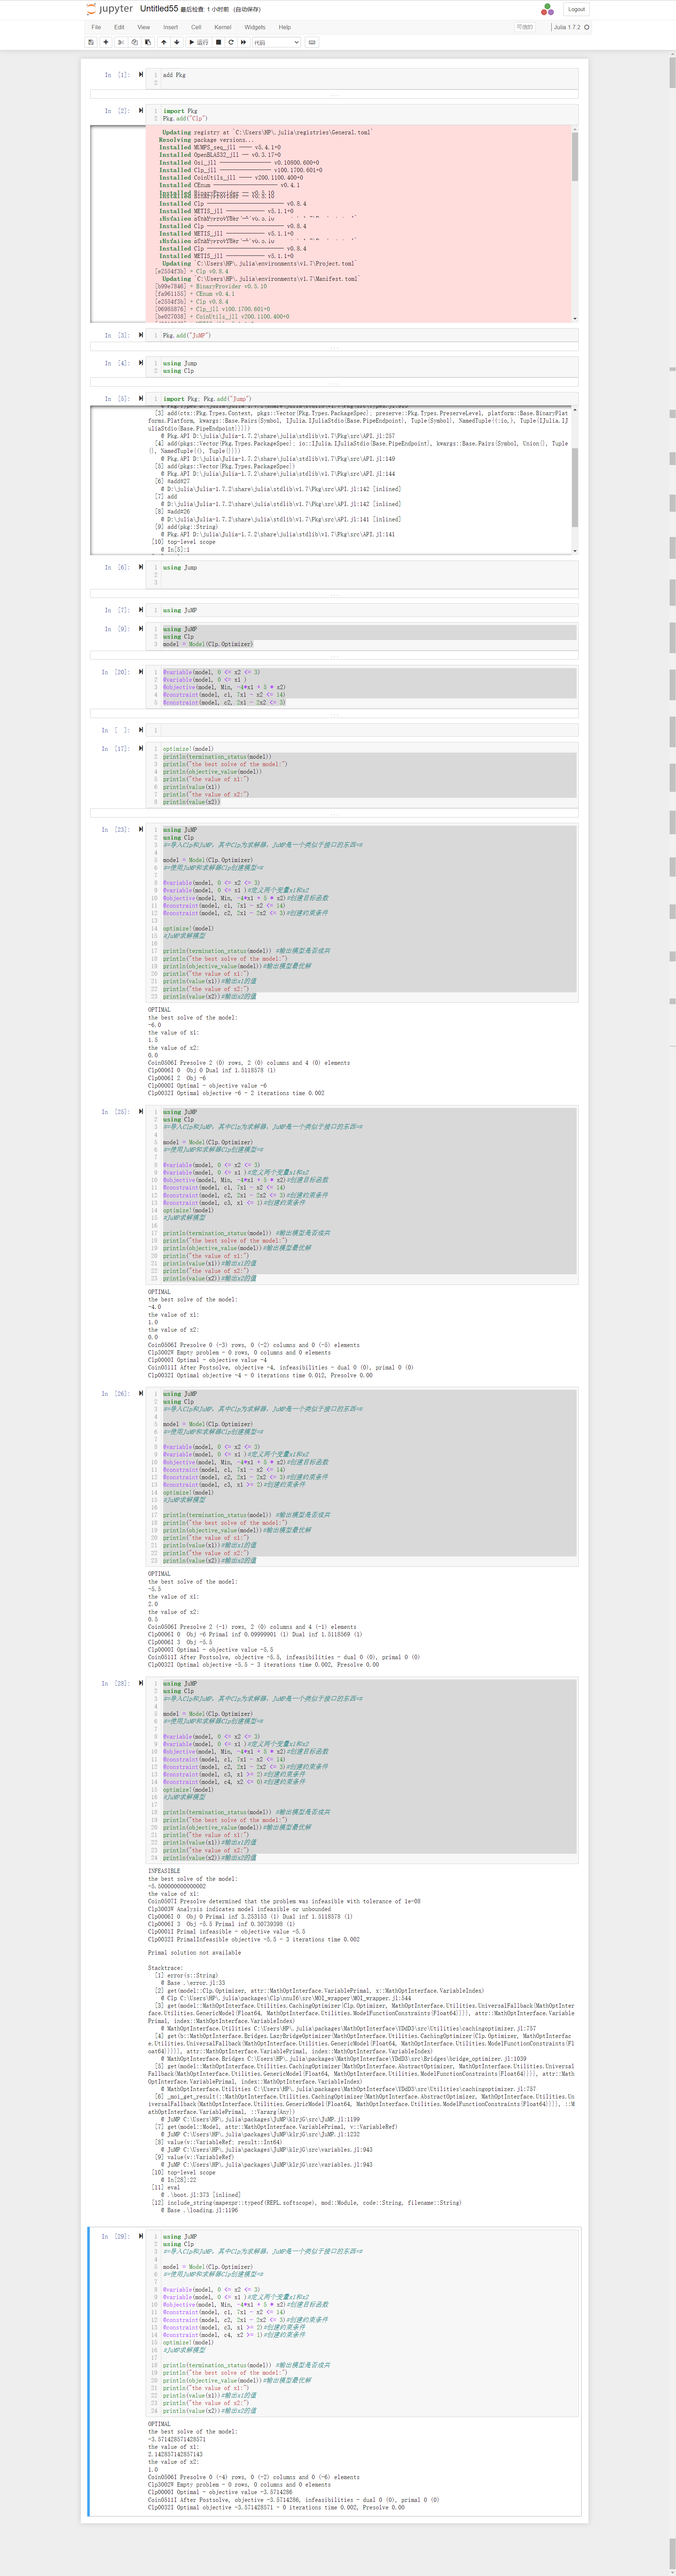This screenshot has height=2576, width=676.
Task: Open the File menu
Action: click(x=96, y=27)
